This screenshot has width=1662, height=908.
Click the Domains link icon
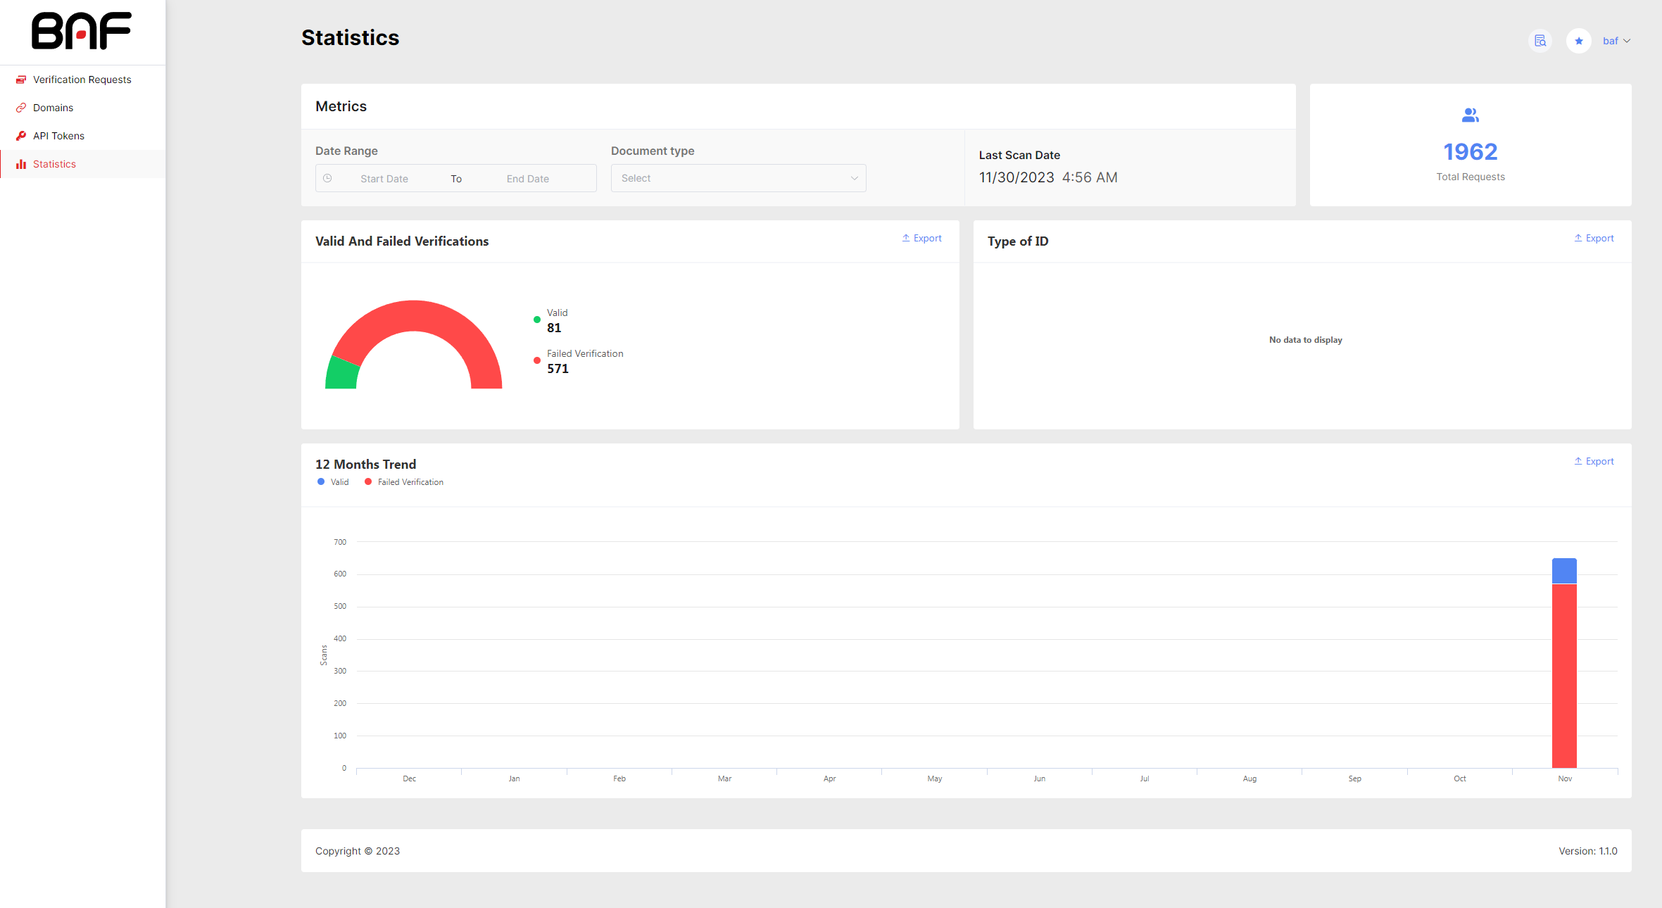pyautogui.click(x=21, y=108)
